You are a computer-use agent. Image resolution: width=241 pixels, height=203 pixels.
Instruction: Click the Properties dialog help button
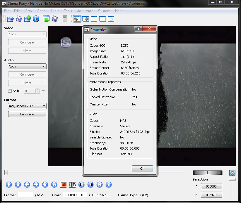[139, 28]
